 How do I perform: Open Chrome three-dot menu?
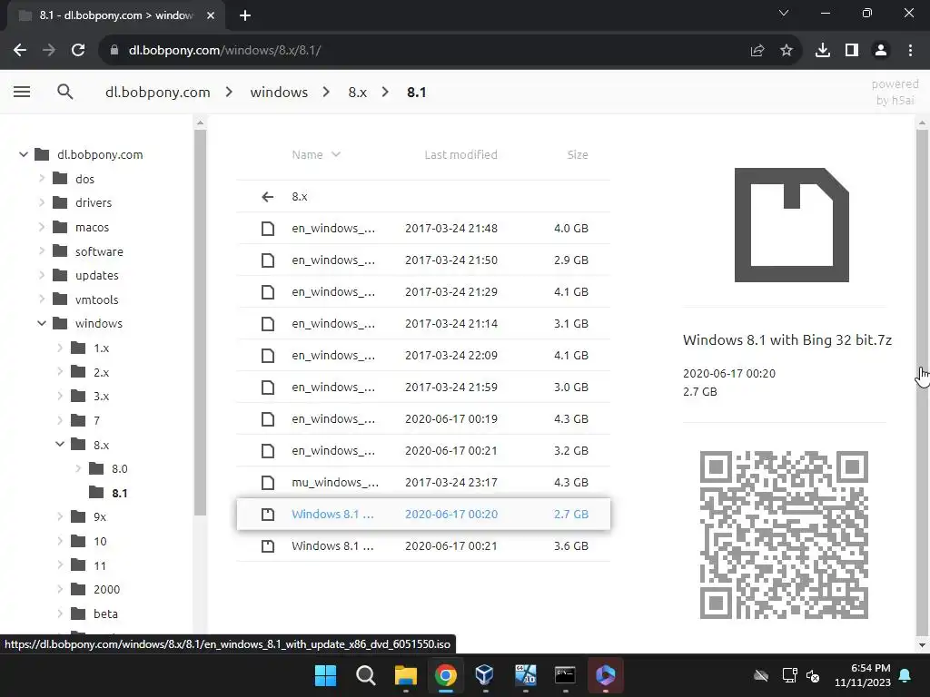pyautogui.click(x=910, y=51)
